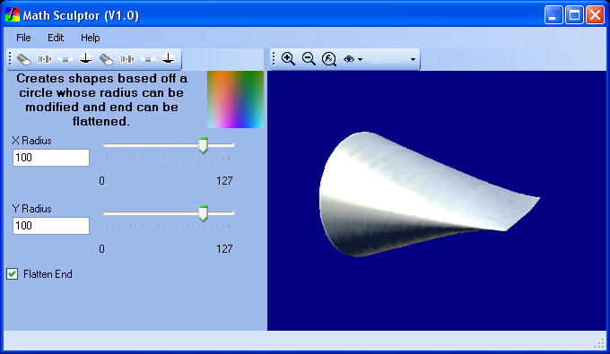Click the X Radius value field
This screenshot has width=610, height=354.
pos(51,158)
